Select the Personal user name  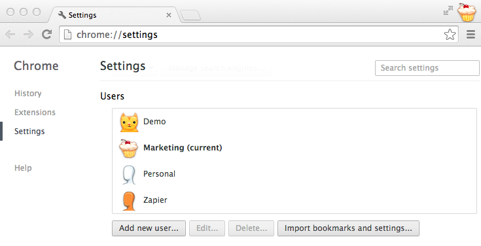[159, 174]
